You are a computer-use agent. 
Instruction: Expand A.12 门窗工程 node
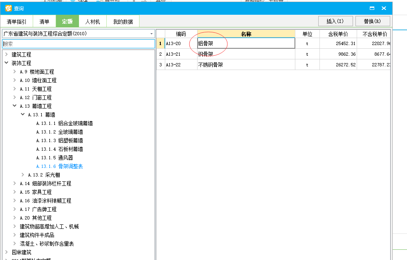click(x=15, y=97)
